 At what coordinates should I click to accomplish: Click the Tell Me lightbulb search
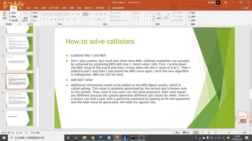pos(109,8)
